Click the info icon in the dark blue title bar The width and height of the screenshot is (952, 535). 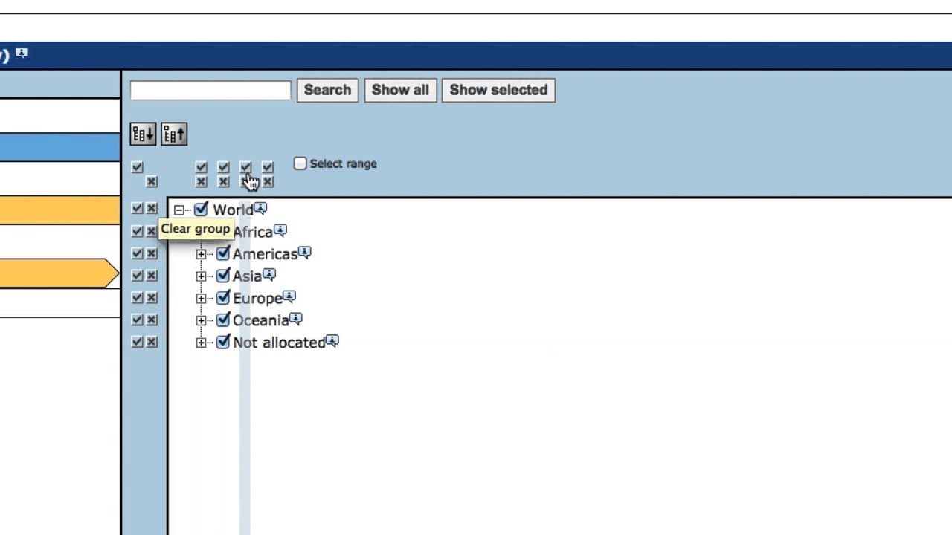click(x=22, y=53)
